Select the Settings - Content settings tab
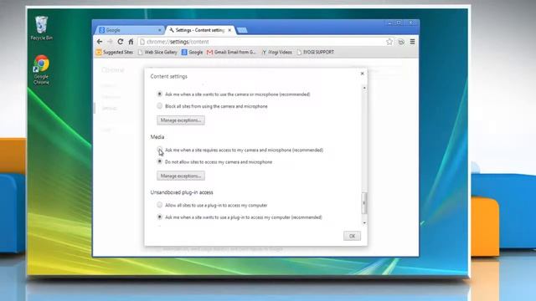 (200, 30)
